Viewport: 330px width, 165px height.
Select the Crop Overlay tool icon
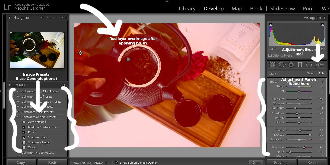coord(272,65)
